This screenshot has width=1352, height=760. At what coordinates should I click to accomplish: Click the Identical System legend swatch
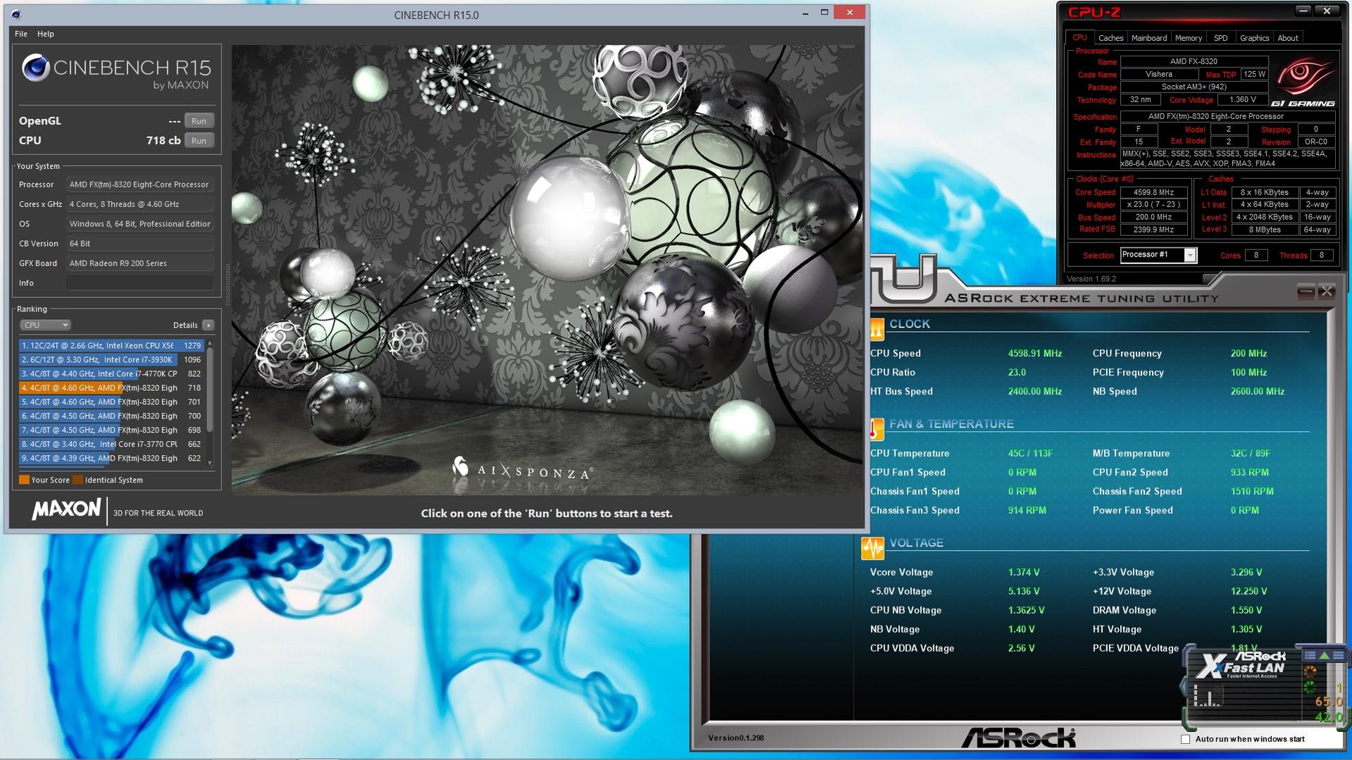coord(77,480)
